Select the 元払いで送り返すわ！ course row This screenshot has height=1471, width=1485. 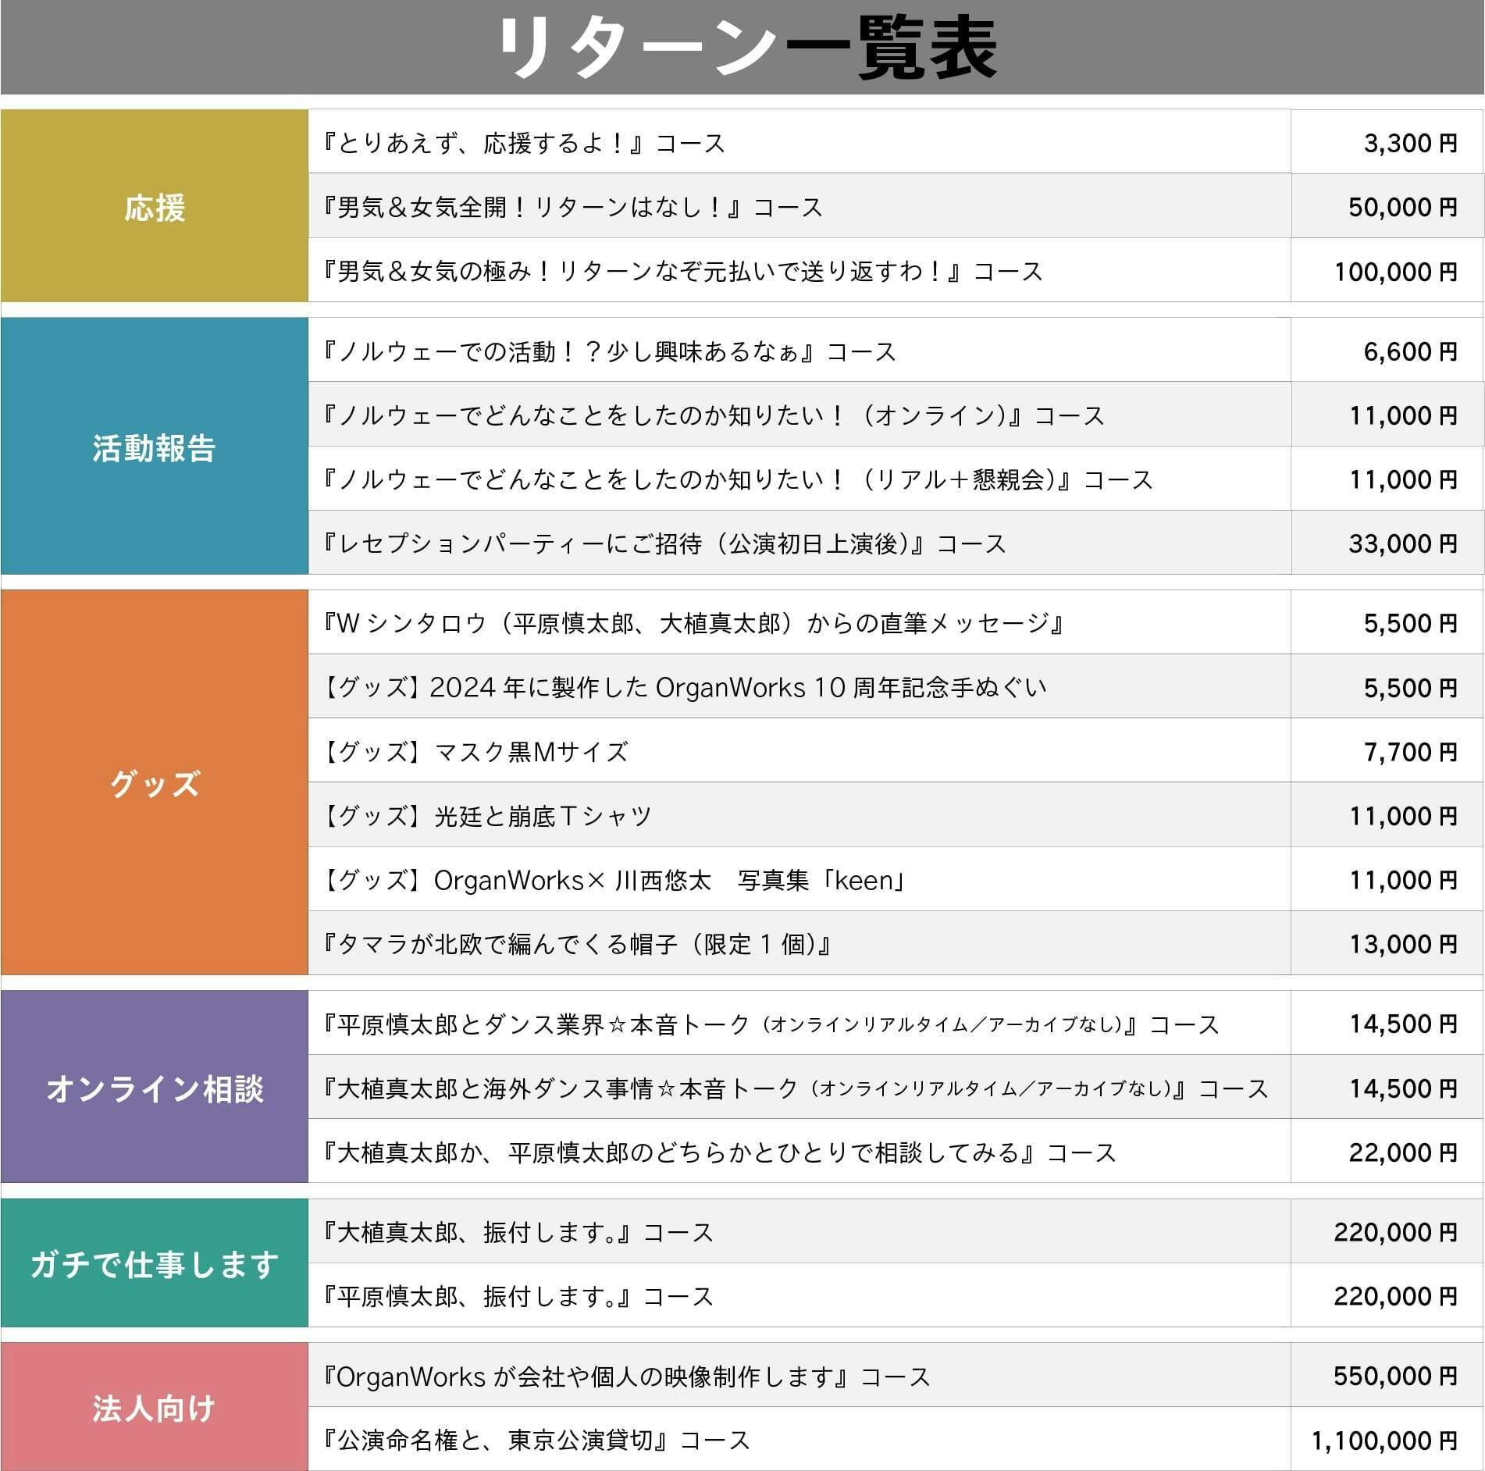pos(682,271)
